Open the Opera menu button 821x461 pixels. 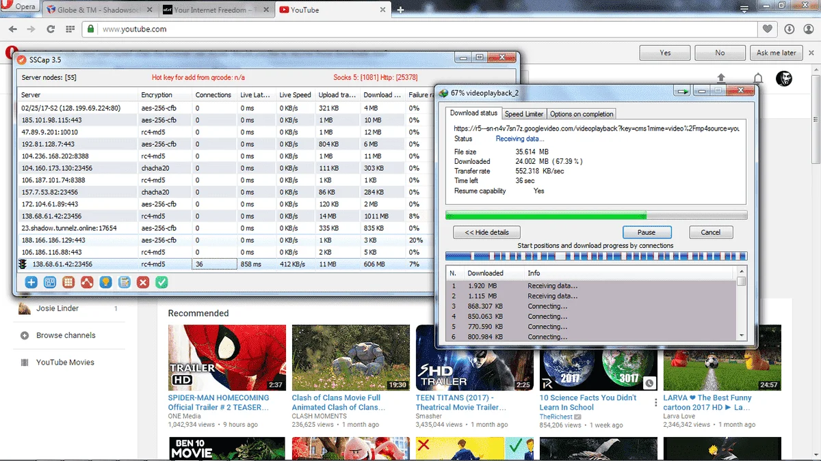click(x=21, y=7)
